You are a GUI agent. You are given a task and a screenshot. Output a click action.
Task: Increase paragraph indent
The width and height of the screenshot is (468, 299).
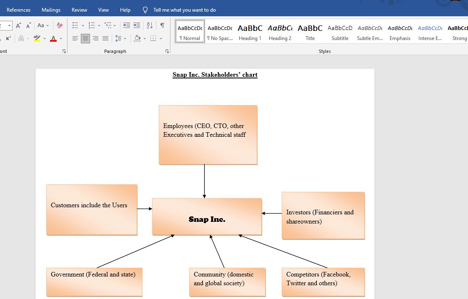pyautogui.click(x=137, y=25)
